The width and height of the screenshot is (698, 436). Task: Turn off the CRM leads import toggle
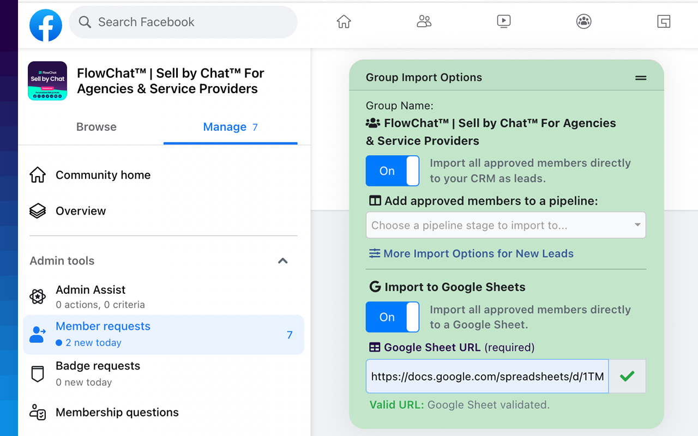point(392,171)
